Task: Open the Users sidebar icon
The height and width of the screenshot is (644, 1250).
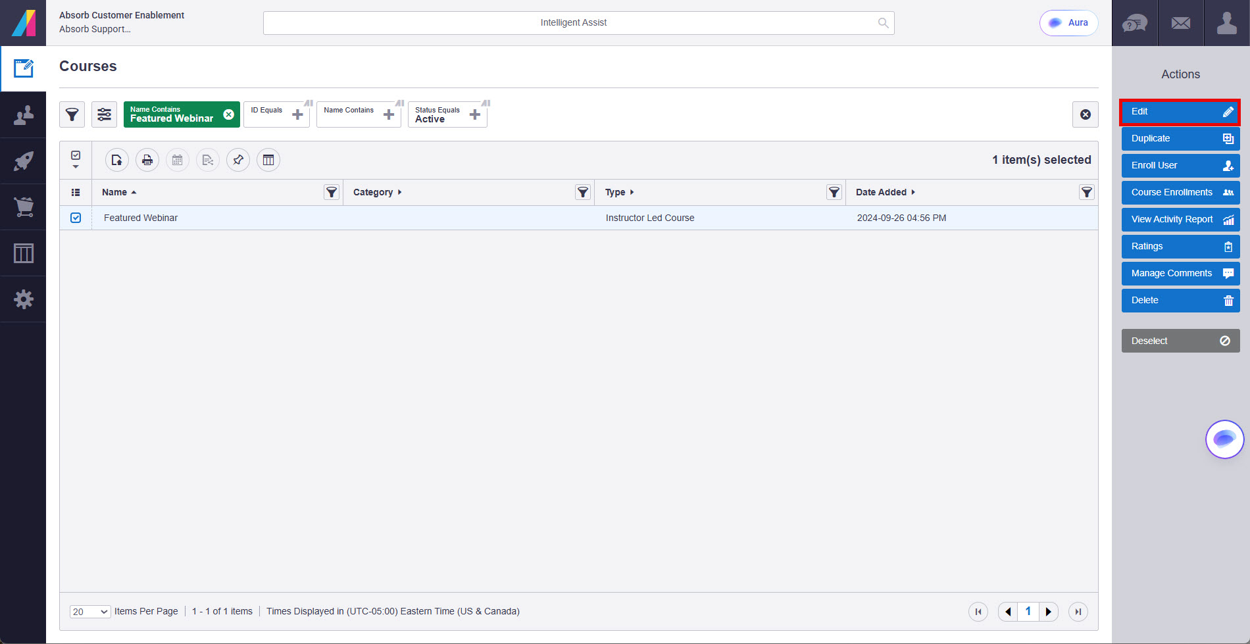Action: (23, 115)
